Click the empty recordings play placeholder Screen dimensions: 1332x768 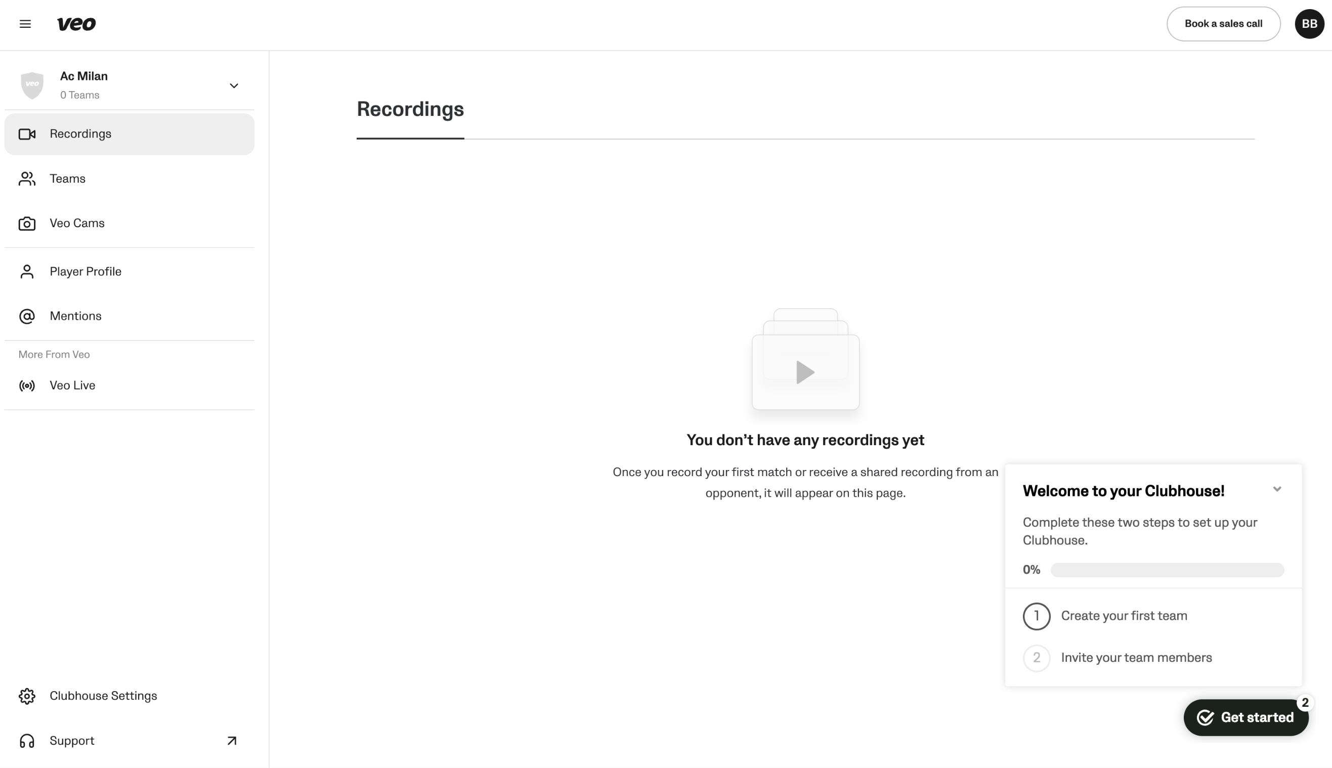tap(805, 371)
